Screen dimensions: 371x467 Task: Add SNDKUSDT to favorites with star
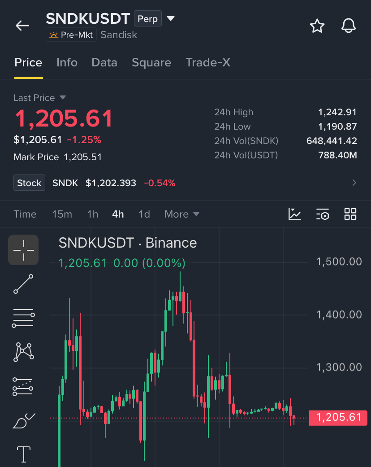pos(317,26)
